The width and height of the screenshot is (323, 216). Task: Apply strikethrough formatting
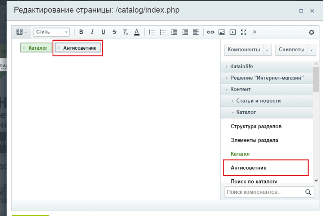114,32
